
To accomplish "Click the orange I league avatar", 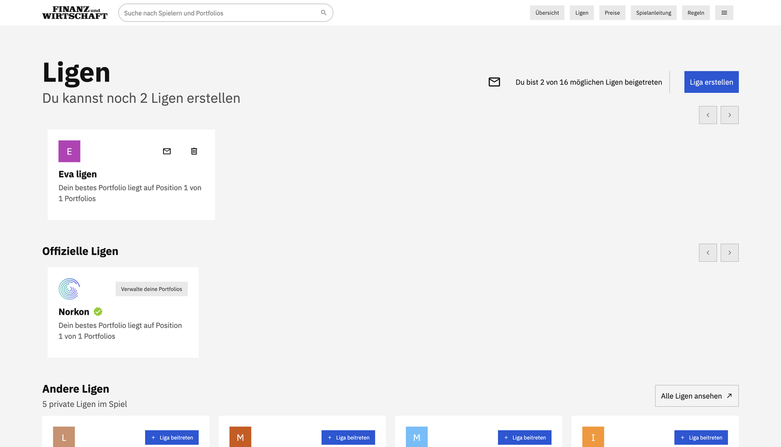I will click(593, 437).
